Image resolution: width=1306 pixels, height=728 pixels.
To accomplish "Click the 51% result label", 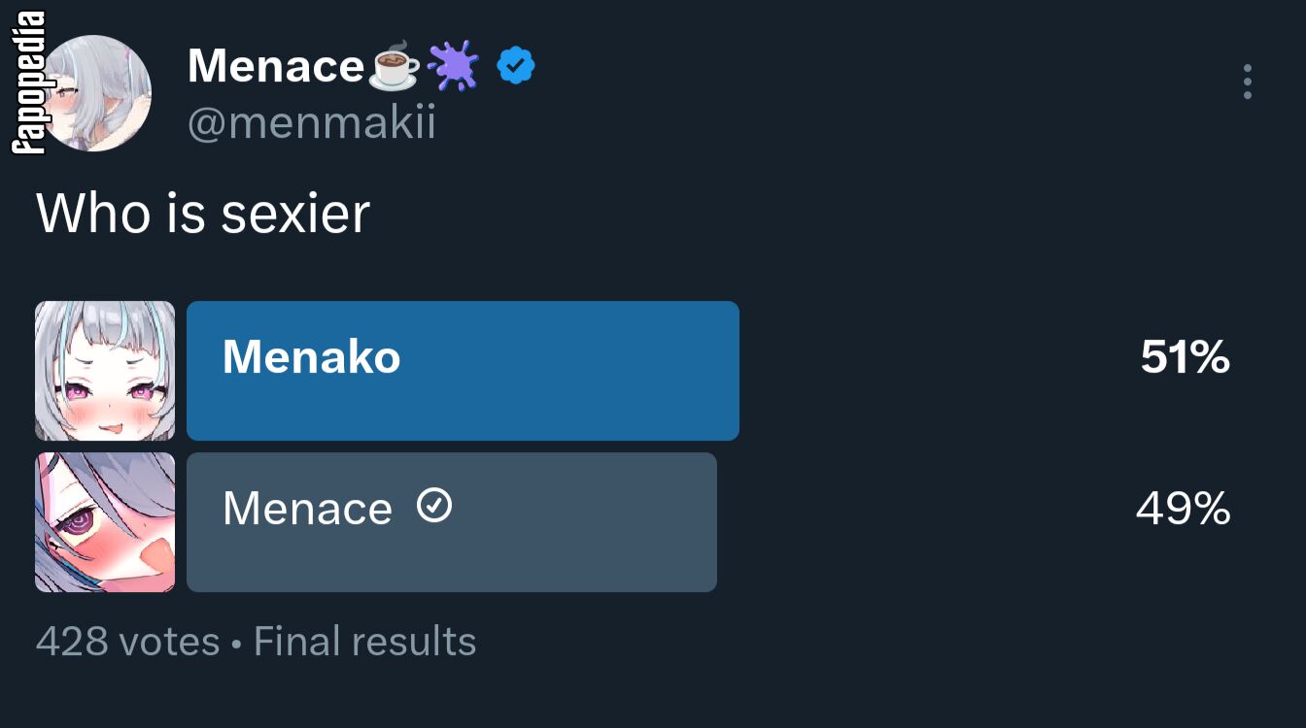I will pos(1186,358).
